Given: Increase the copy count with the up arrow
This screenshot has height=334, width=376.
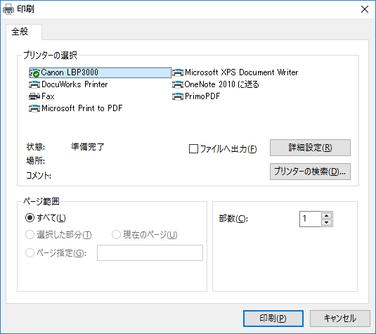Looking at the screenshot, I should point(326,215).
